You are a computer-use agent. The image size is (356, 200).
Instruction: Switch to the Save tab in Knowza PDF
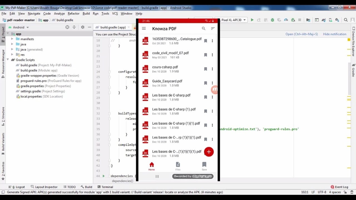[204, 166]
